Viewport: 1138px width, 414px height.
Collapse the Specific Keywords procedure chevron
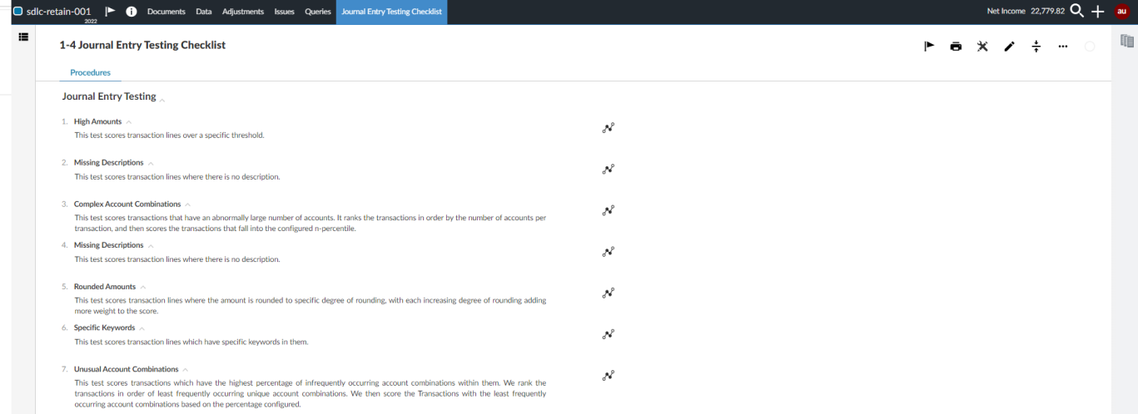(142, 328)
